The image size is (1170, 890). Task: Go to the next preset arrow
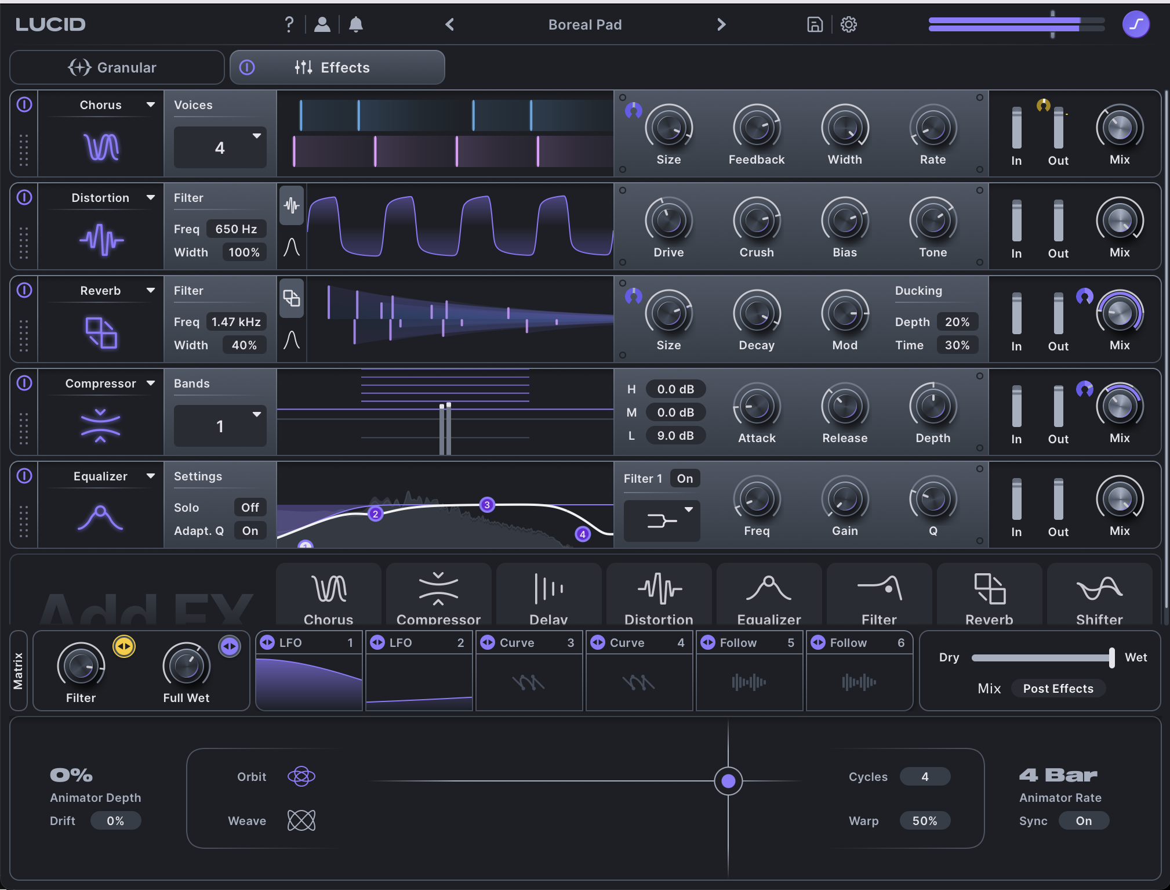pos(721,24)
